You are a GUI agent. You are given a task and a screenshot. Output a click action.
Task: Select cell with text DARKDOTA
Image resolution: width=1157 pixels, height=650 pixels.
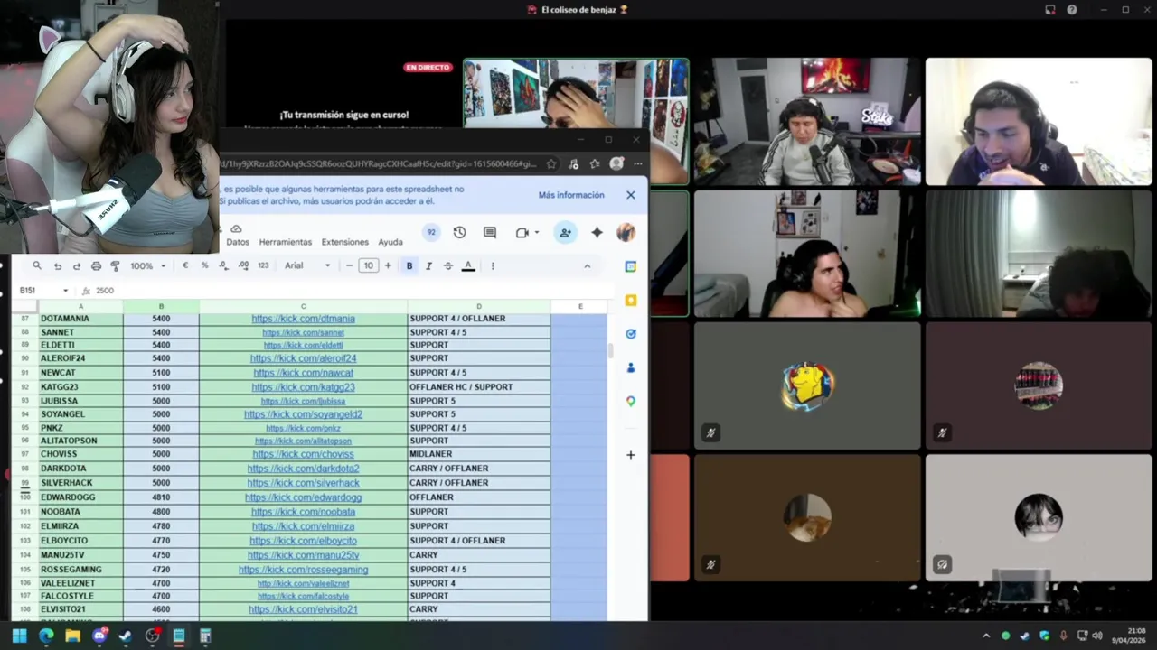point(80,469)
